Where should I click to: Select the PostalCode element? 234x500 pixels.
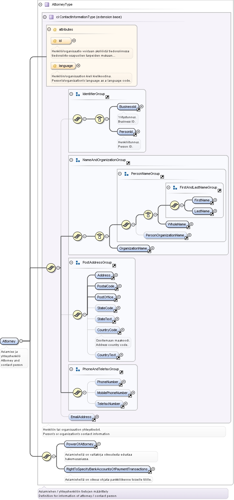[x=106, y=286]
